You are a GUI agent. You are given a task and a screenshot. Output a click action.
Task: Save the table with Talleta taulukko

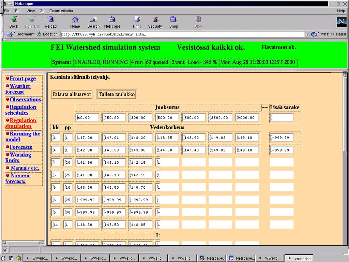[117, 94]
